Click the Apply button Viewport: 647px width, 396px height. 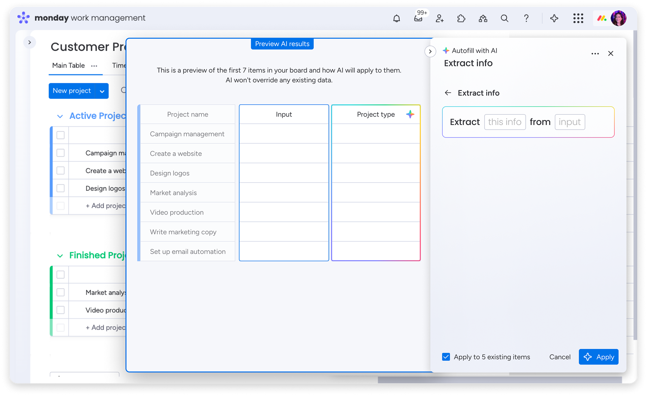coord(598,357)
